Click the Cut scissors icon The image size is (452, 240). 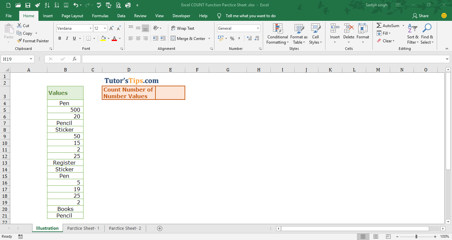click(19, 25)
